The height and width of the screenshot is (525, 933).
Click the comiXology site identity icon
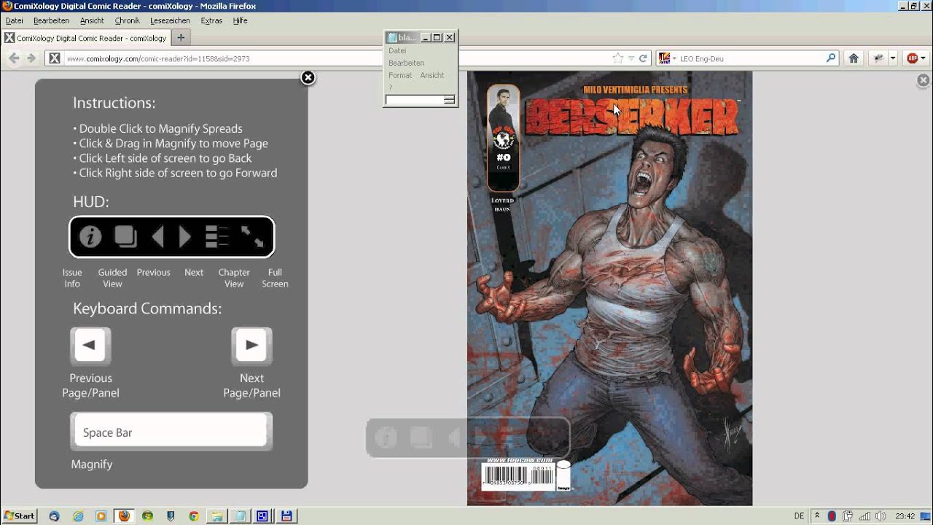click(x=54, y=58)
